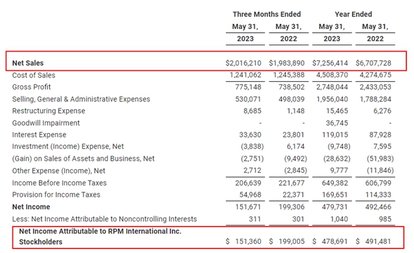Click Other Expense (Income), Net label

coord(59,171)
